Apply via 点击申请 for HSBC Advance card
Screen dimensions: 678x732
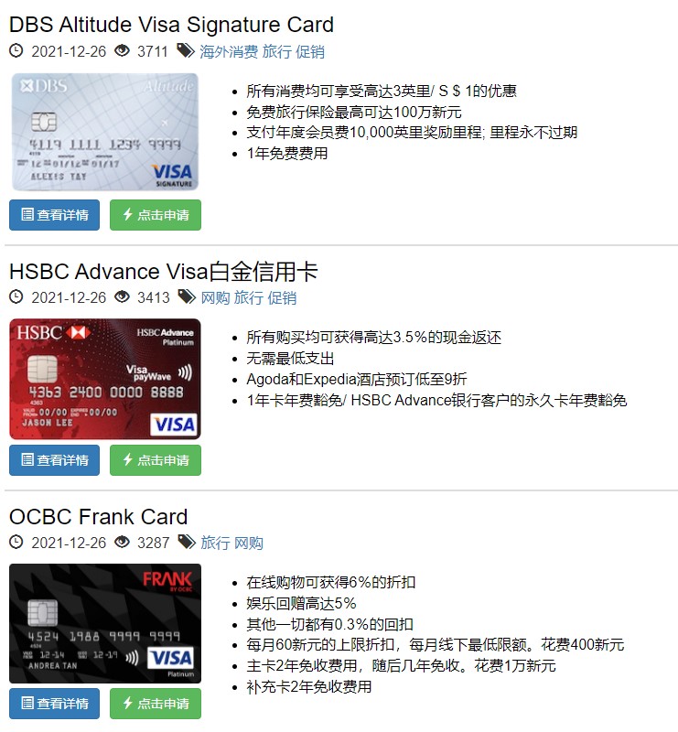[156, 460]
